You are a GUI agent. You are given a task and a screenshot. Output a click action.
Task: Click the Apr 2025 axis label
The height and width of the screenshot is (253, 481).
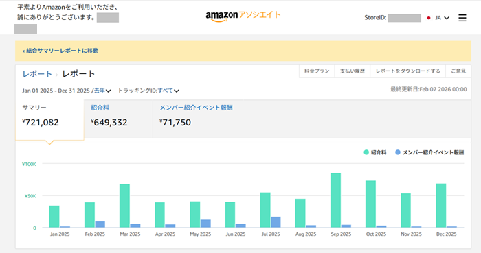point(165,234)
